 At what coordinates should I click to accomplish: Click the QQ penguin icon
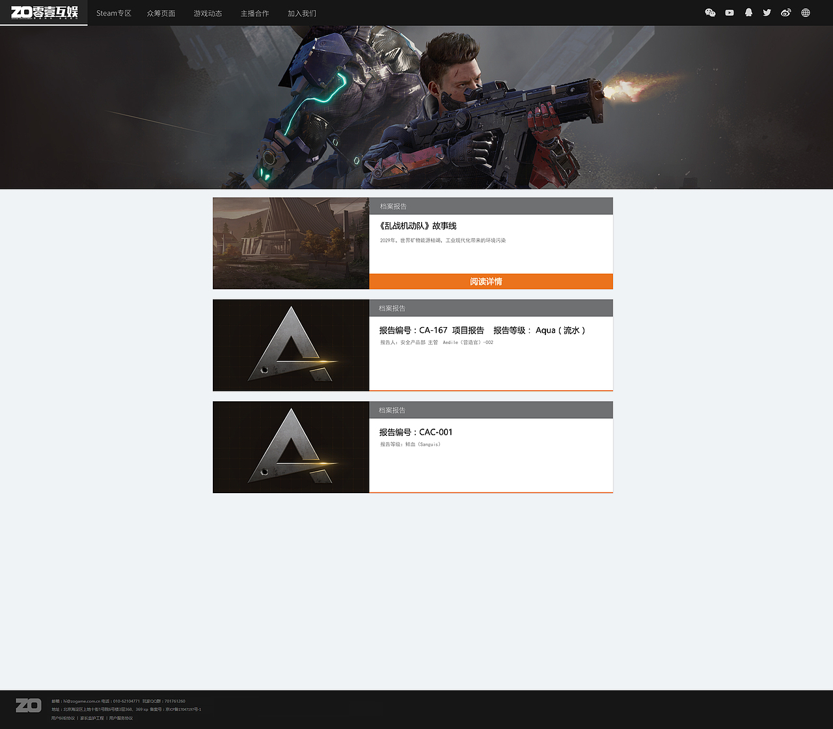pos(748,12)
